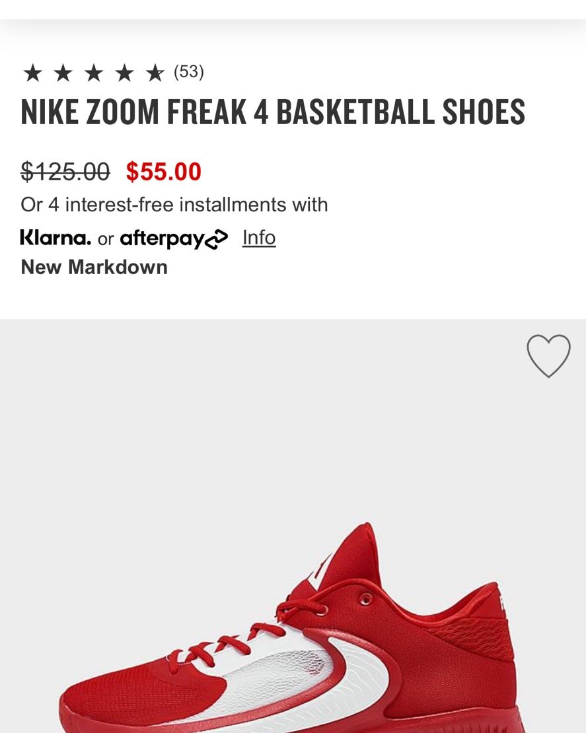Click the crossed-out $125.00 price
The image size is (586, 733).
pyautogui.click(x=65, y=172)
